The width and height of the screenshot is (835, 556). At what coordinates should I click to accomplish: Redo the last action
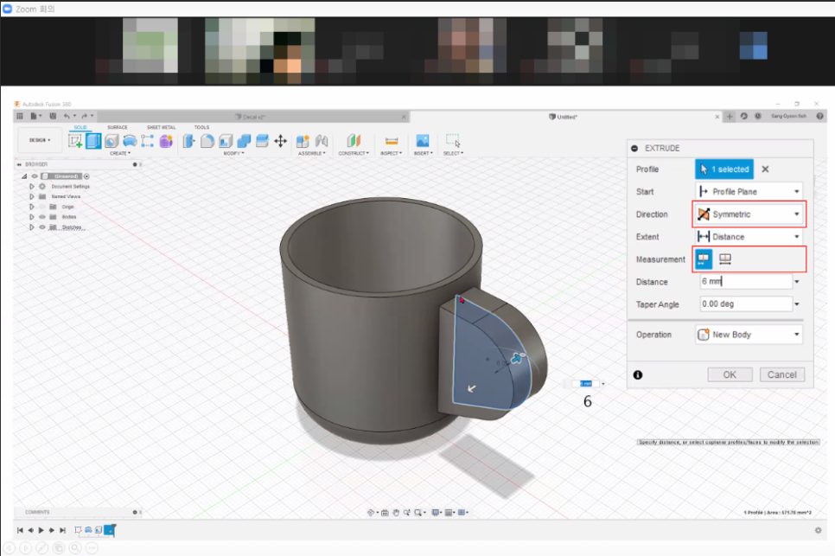coord(84,116)
